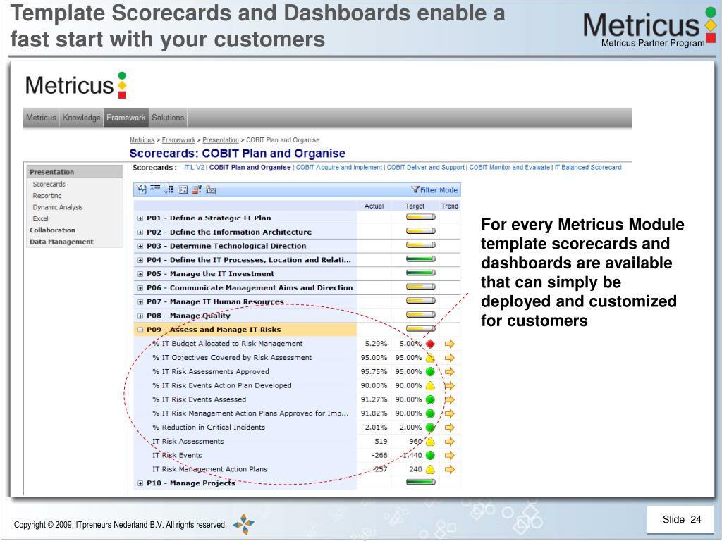Click the trend arrow for the IT Risk Events count row
The width and height of the screenshot is (722, 541).
point(450,456)
